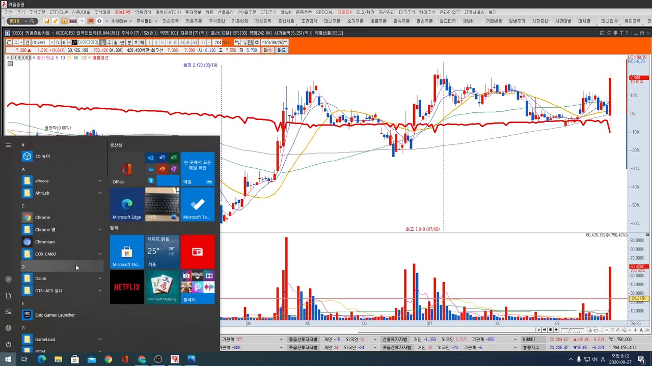Open 투자정보 menu
This screenshot has height=366, width=652.
[193, 12]
